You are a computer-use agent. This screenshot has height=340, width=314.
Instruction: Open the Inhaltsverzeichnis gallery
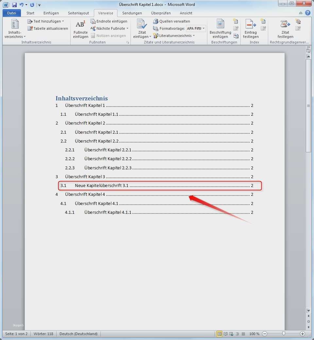click(x=15, y=29)
